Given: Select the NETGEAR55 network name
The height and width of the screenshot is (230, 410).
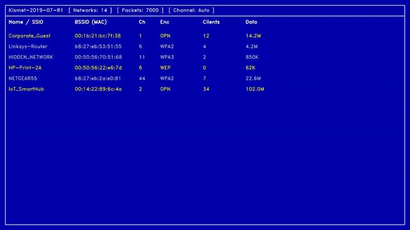Looking at the screenshot, I should [x=23, y=79].
